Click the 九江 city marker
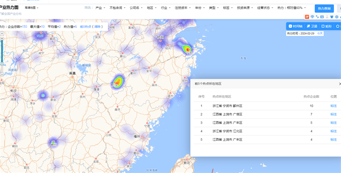The height and width of the screenshot is (173, 341). tap(74, 54)
